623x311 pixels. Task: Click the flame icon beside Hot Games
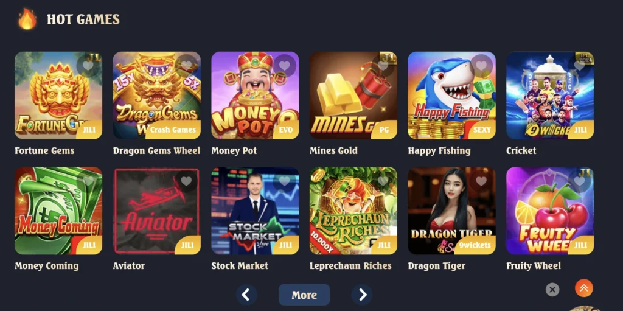27,19
